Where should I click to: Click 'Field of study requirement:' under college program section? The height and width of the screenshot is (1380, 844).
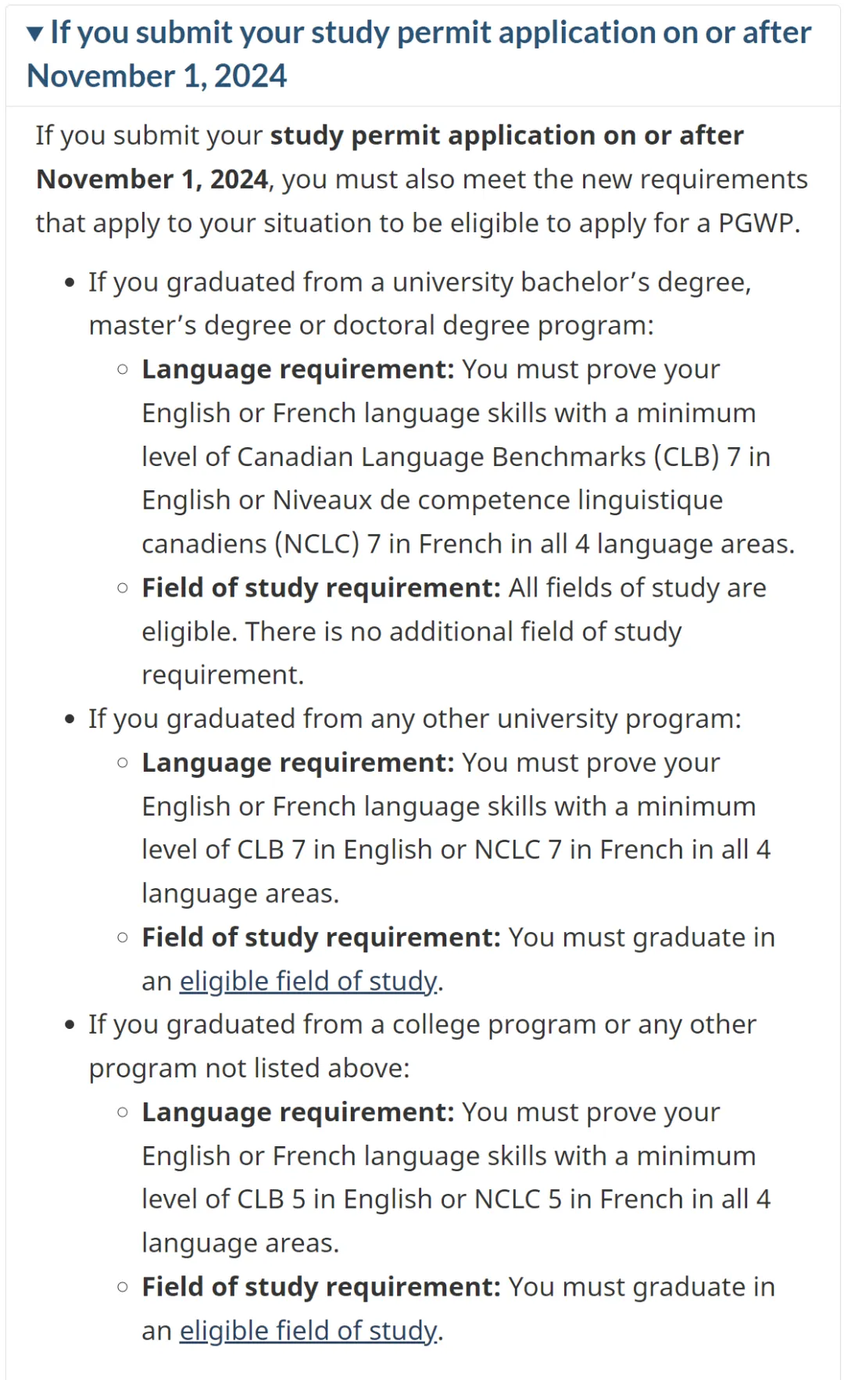click(321, 1286)
